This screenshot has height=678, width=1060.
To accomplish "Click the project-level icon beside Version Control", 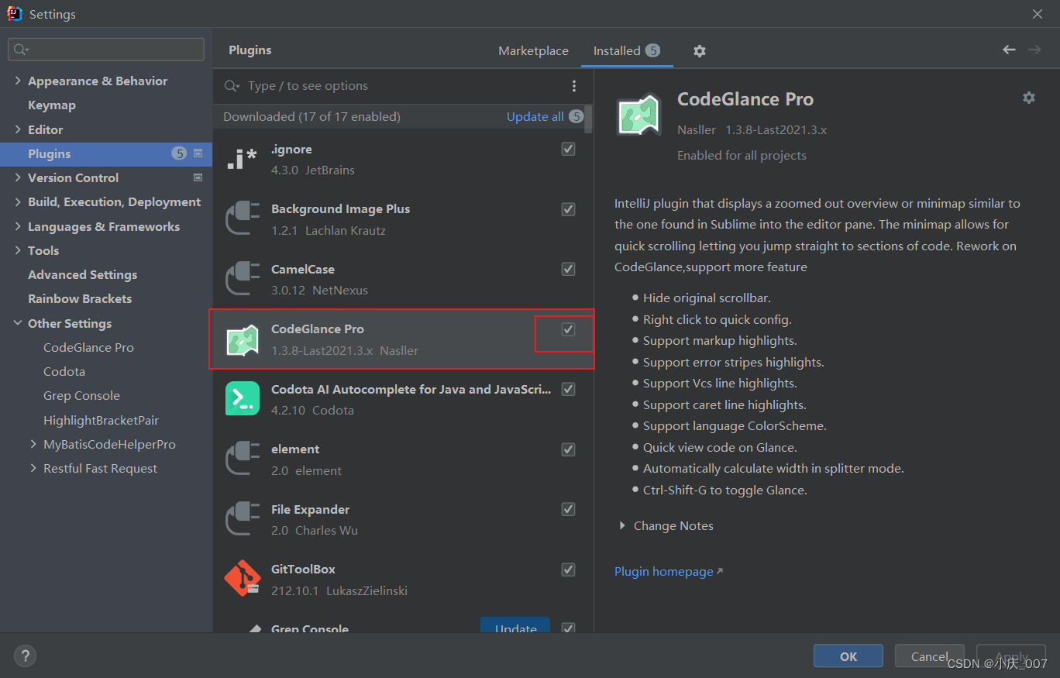I will (198, 177).
